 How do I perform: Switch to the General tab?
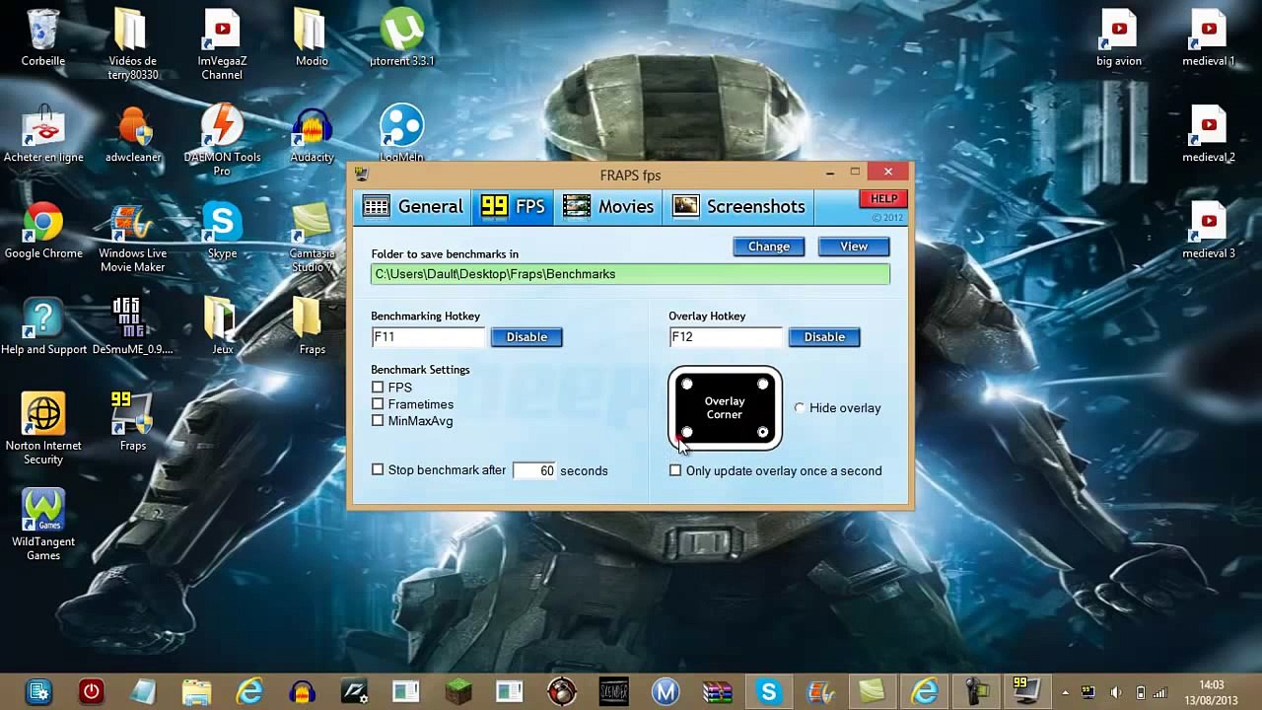413,206
